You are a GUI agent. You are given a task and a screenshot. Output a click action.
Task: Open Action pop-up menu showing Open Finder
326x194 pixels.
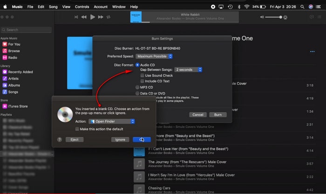pos(112,121)
